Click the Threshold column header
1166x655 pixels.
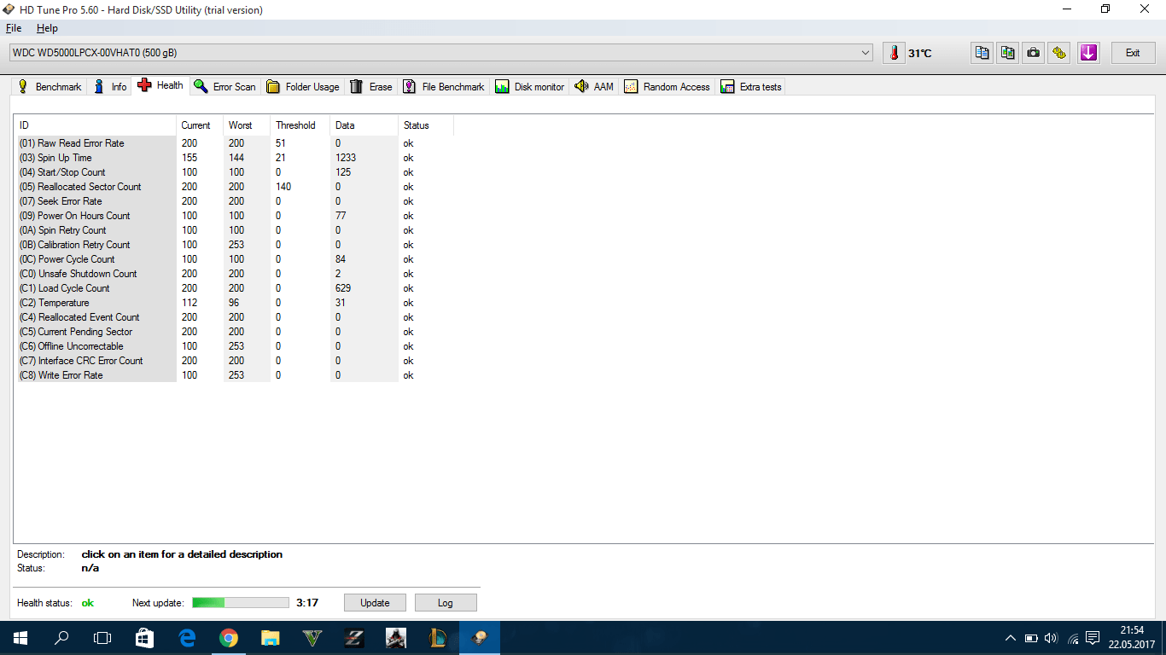(x=300, y=125)
